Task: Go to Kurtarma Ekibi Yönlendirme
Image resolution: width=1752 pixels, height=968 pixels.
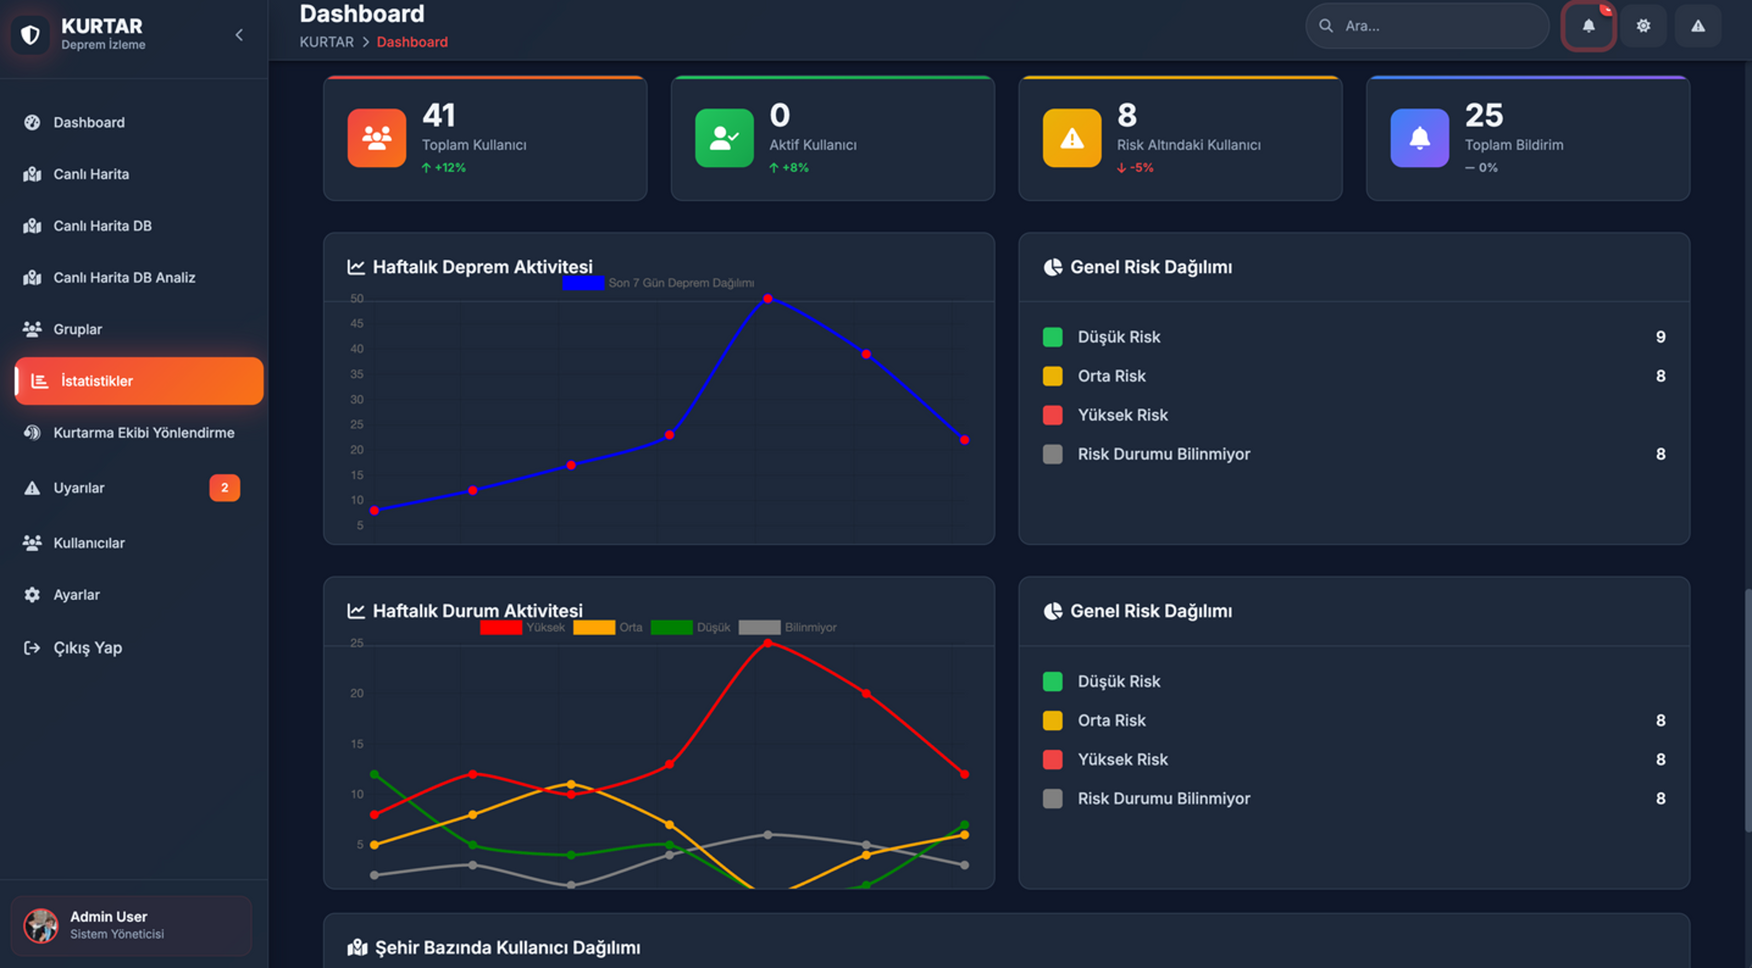Action: coord(144,432)
